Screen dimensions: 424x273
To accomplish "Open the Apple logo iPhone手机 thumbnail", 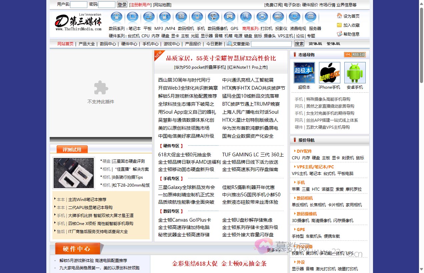I will click(329, 73).
